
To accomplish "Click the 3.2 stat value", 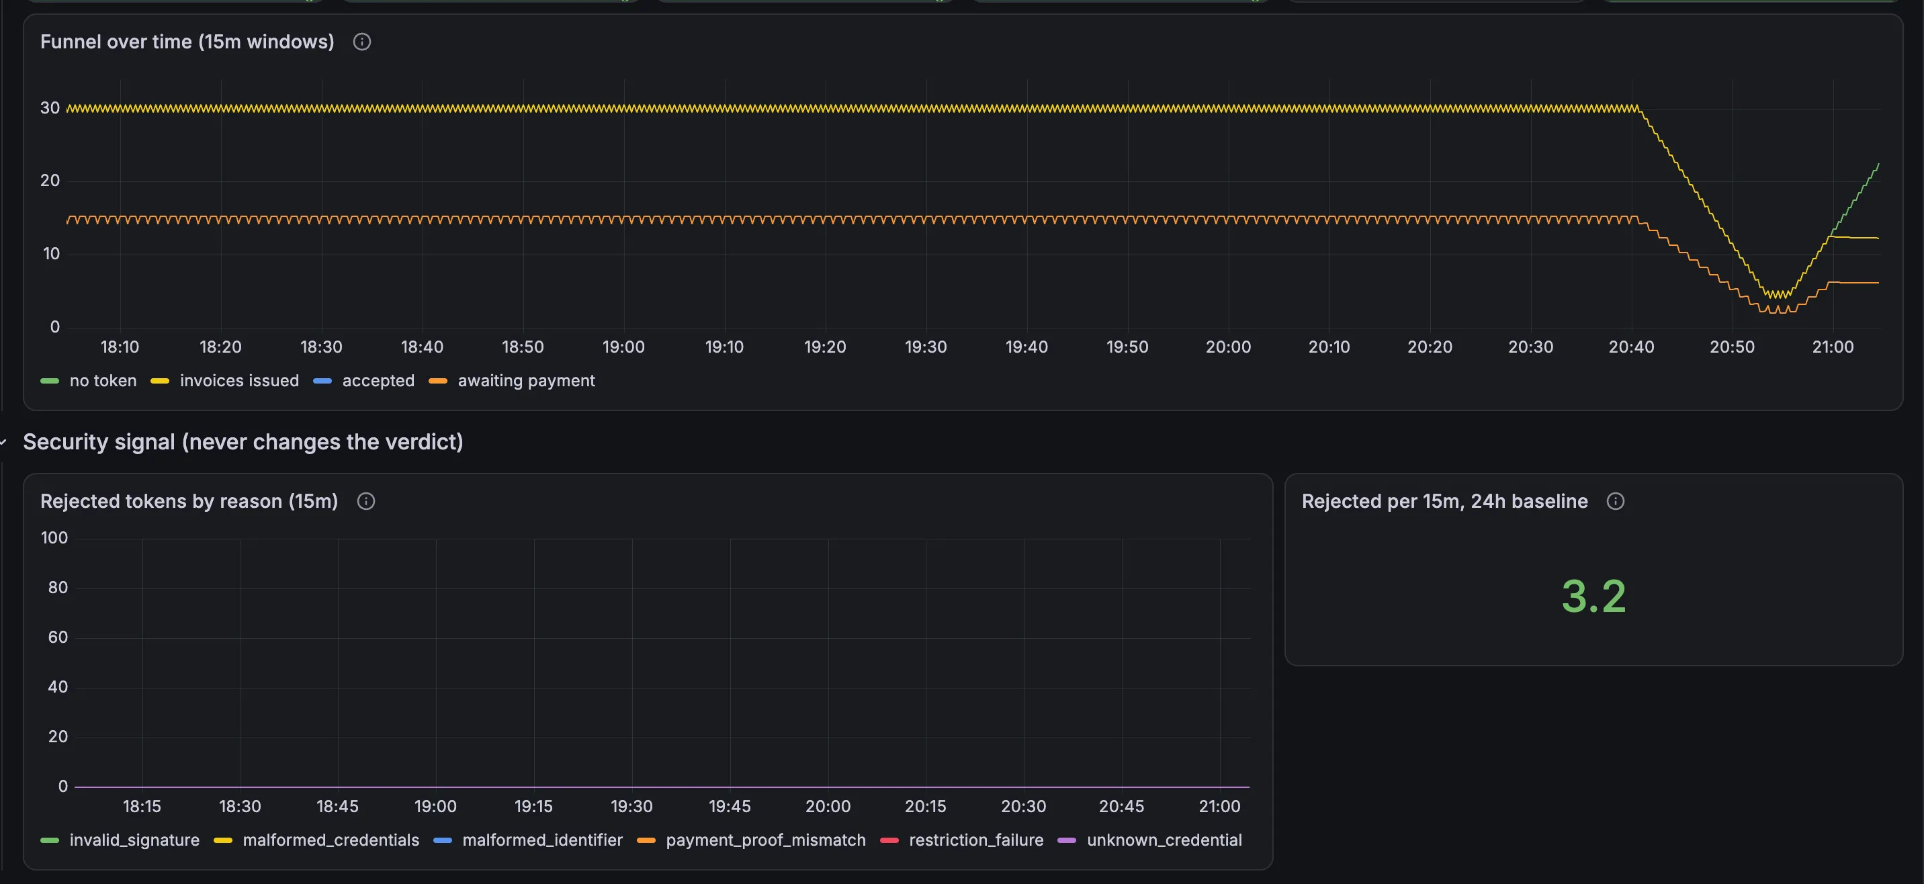I will coord(1593,596).
